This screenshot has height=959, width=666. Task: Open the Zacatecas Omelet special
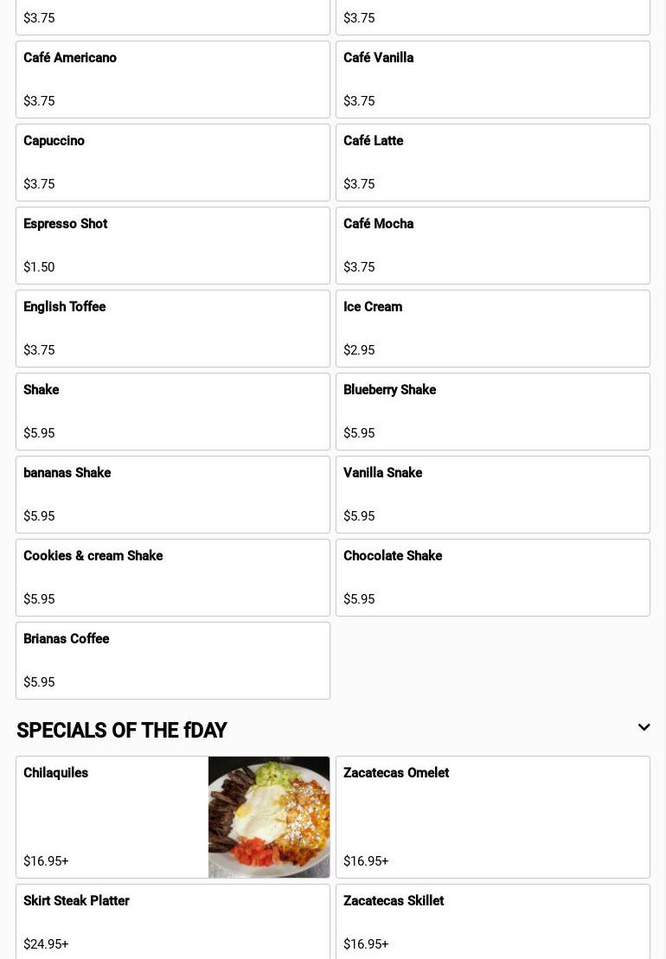point(492,817)
